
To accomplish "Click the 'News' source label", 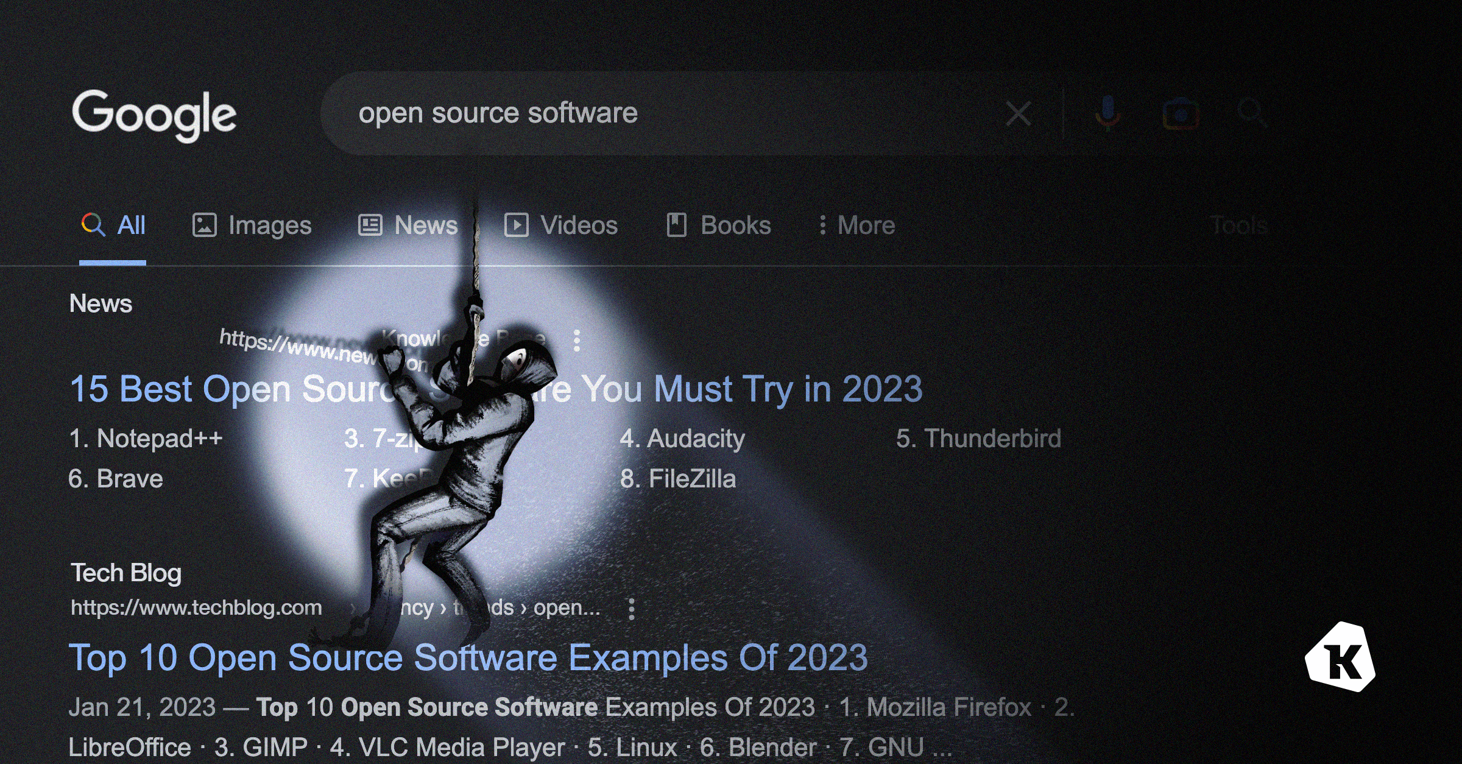I will 101,303.
